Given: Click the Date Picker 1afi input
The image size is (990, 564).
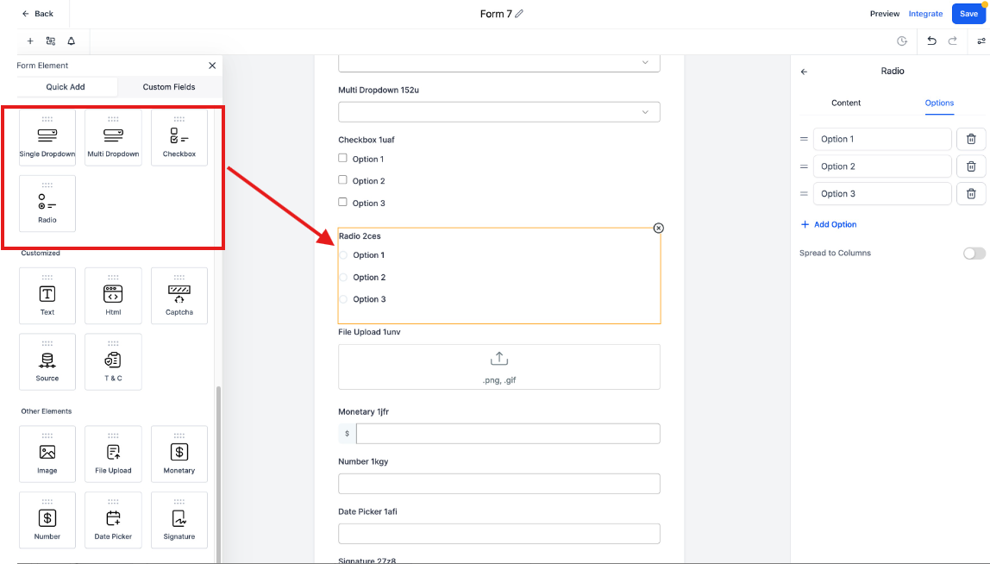Looking at the screenshot, I should [x=499, y=534].
